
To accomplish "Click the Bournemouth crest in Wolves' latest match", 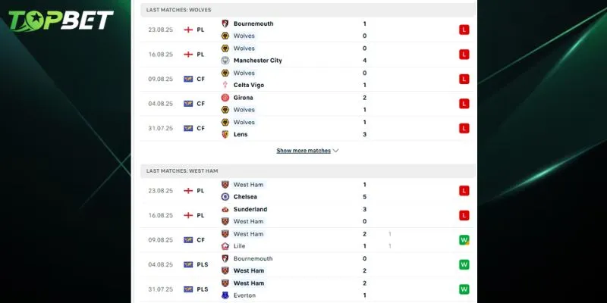I will pyautogui.click(x=225, y=23).
